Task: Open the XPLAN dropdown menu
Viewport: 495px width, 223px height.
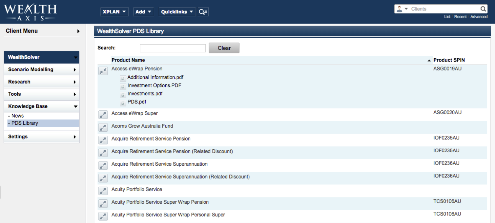Action: (114, 12)
